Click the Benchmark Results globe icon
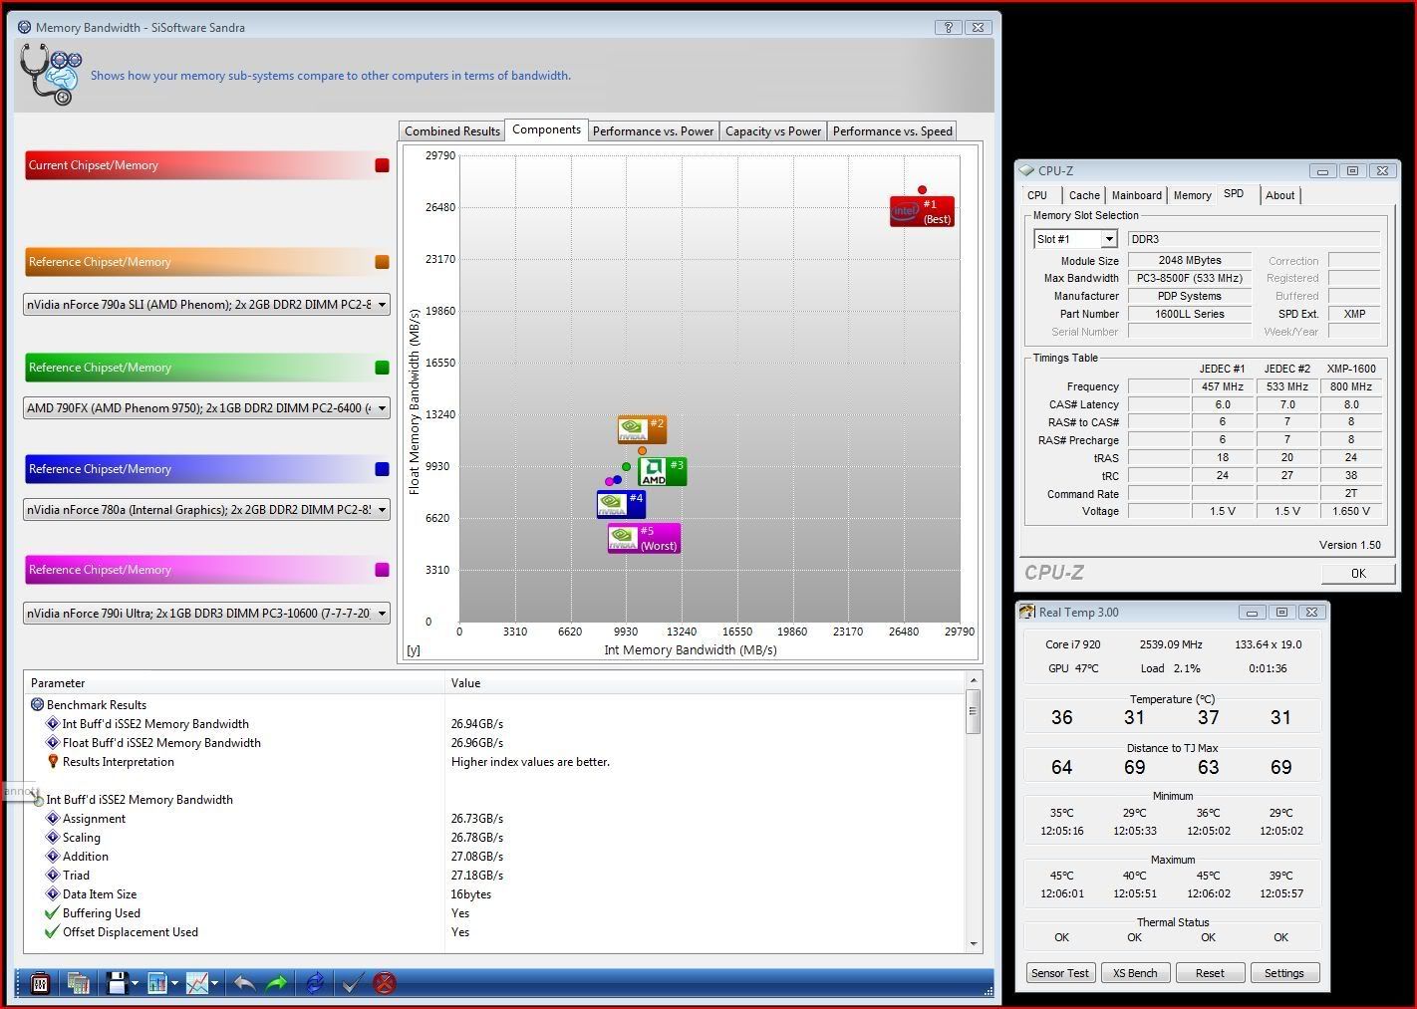Image resolution: width=1417 pixels, height=1009 pixels. click(38, 705)
